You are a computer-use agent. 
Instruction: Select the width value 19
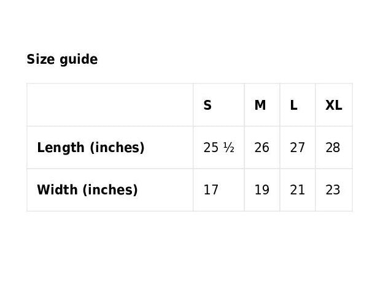261,190
